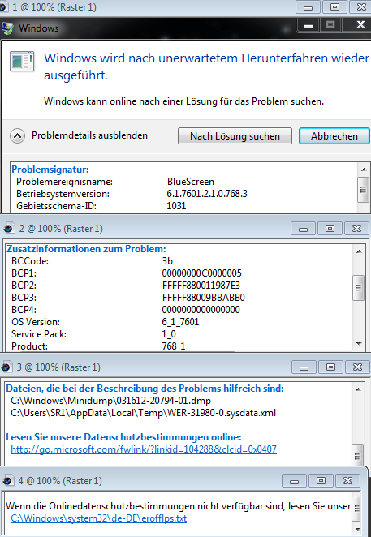The height and width of the screenshot is (537, 371).
Task: Close window '2 @ 100% (Raster 1)'
Action: 356,229
